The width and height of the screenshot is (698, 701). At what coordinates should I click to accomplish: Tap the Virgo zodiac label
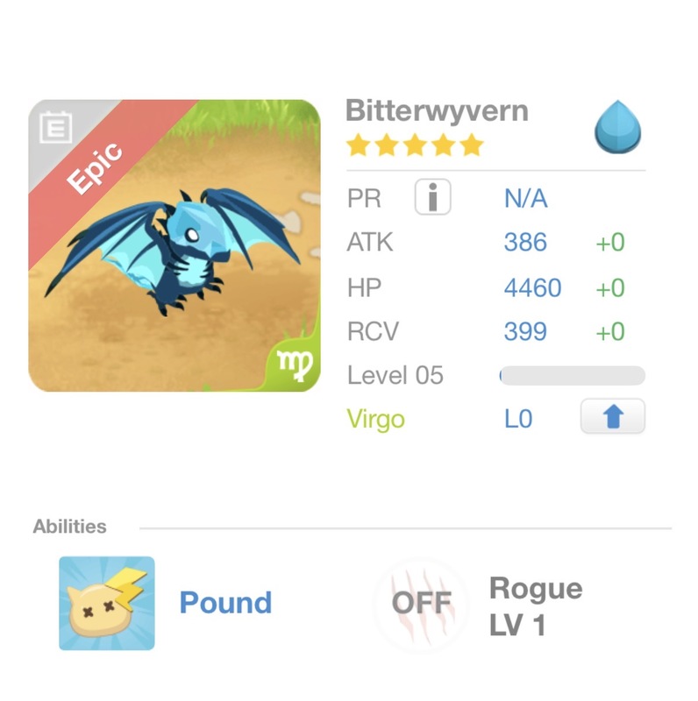point(376,420)
